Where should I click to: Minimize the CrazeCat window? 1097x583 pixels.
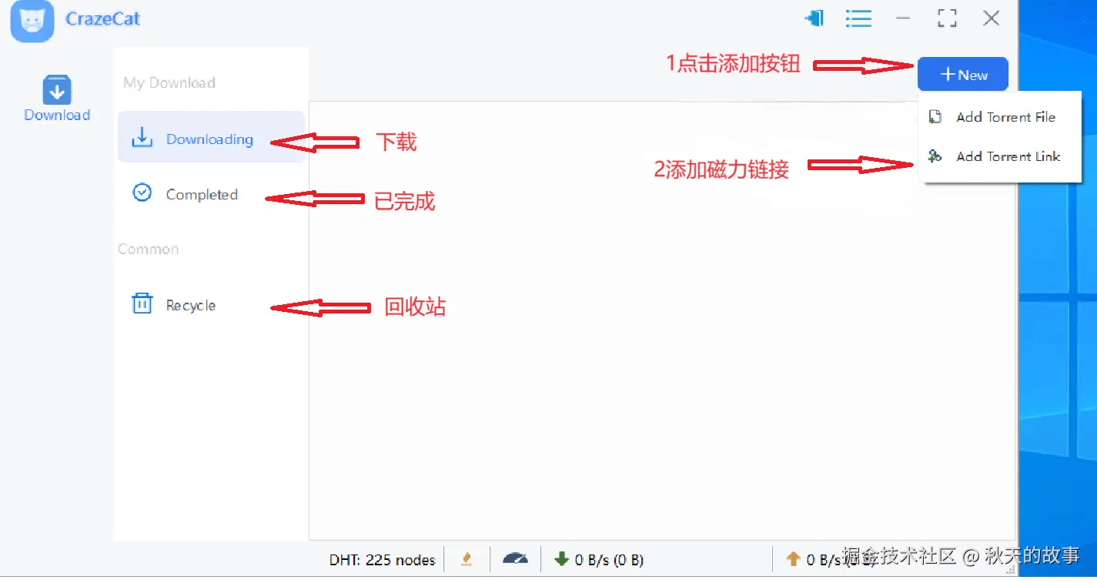pos(903,18)
